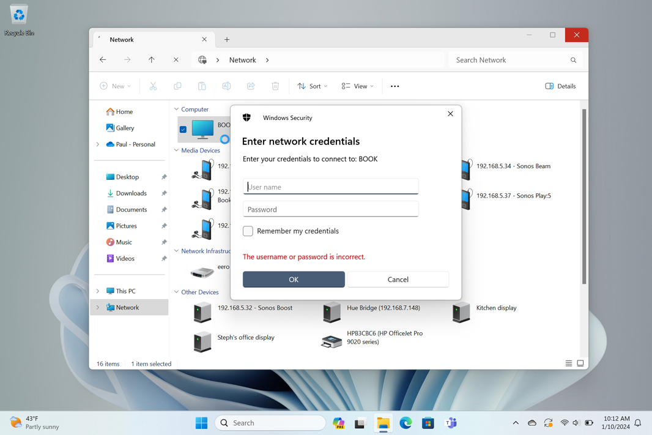This screenshot has height=435, width=652.
Task: Click the Details pane button
Action: pyautogui.click(x=560, y=86)
